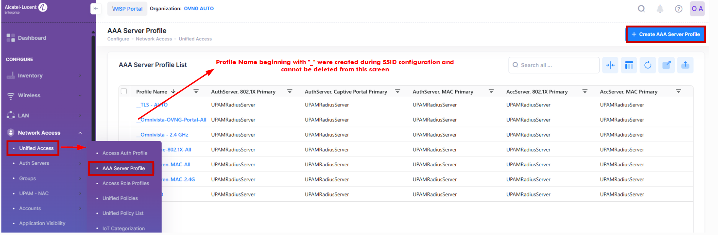Click the search magnifier icon in header

pyautogui.click(x=641, y=9)
